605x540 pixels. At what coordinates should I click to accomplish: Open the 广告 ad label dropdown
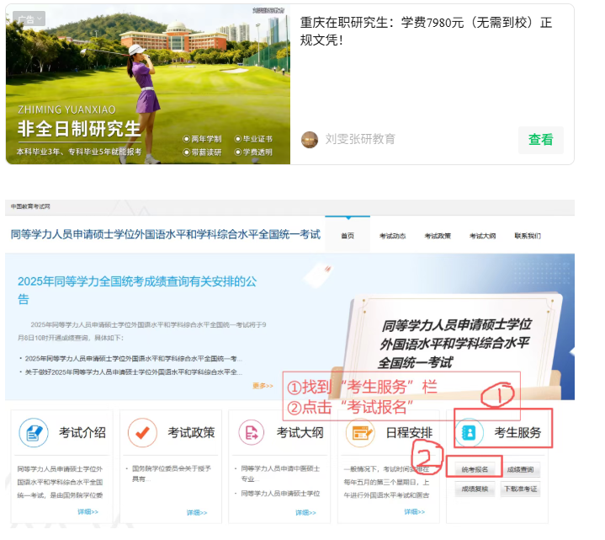[29, 19]
